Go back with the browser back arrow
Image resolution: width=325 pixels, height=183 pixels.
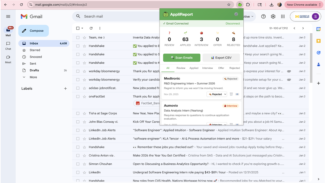tap(6, 5)
